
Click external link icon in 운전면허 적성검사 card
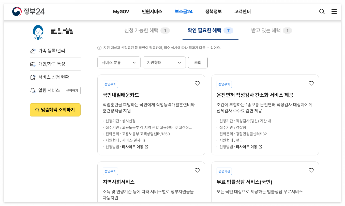[260, 147]
